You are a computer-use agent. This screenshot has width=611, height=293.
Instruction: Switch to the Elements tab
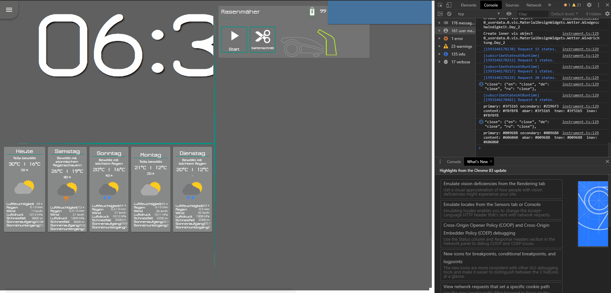(468, 5)
